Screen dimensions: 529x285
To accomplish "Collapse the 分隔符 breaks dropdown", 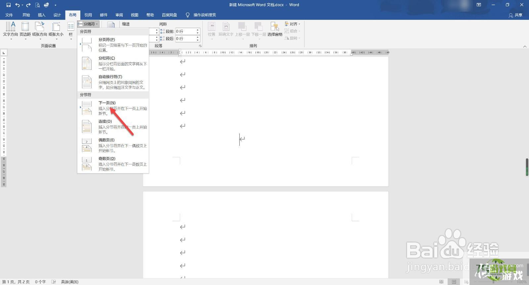I will tap(88, 24).
